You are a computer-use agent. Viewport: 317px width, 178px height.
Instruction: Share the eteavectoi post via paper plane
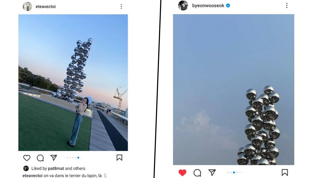[54, 158]
